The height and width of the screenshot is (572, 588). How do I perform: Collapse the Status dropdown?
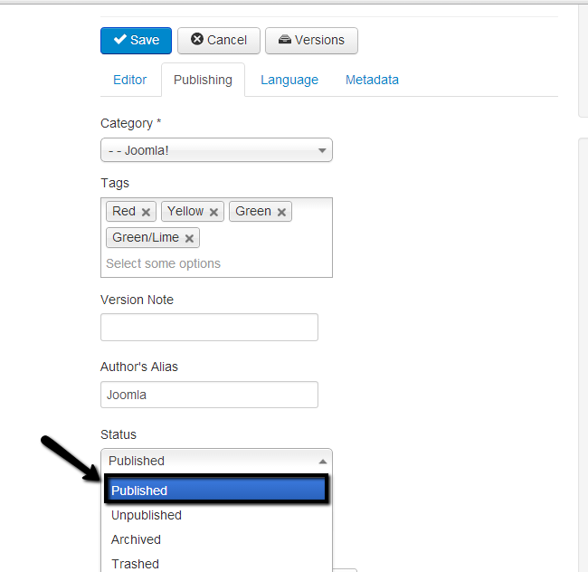pyautogui.click(x=216, y=461)
